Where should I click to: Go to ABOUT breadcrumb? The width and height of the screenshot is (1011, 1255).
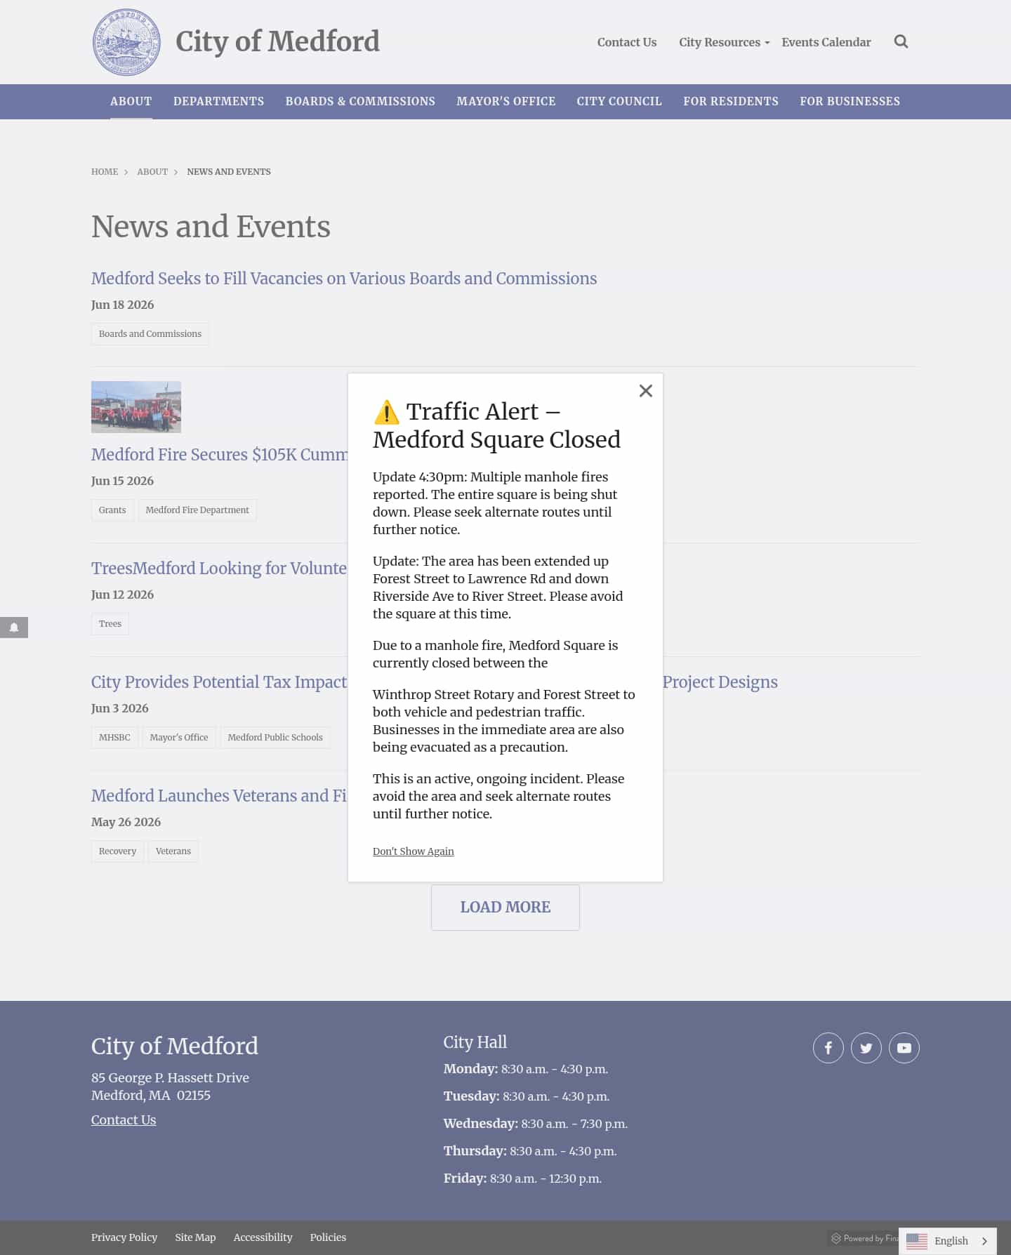(152, 172)
